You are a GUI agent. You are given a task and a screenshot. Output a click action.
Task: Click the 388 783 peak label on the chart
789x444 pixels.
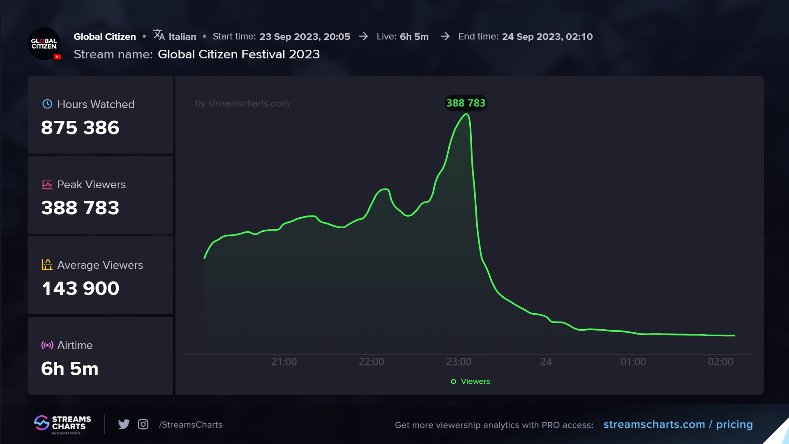coord(466,103)
